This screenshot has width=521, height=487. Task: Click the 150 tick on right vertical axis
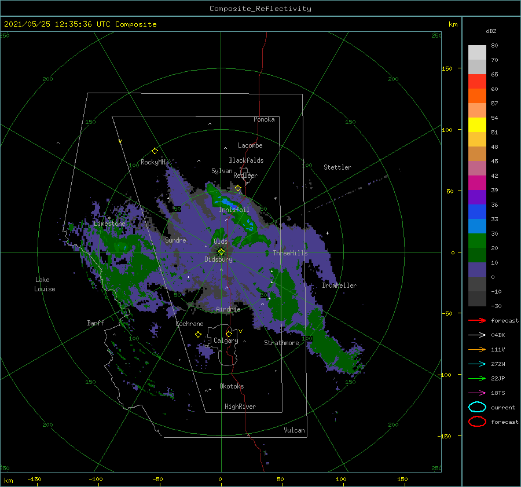[447, 68]
